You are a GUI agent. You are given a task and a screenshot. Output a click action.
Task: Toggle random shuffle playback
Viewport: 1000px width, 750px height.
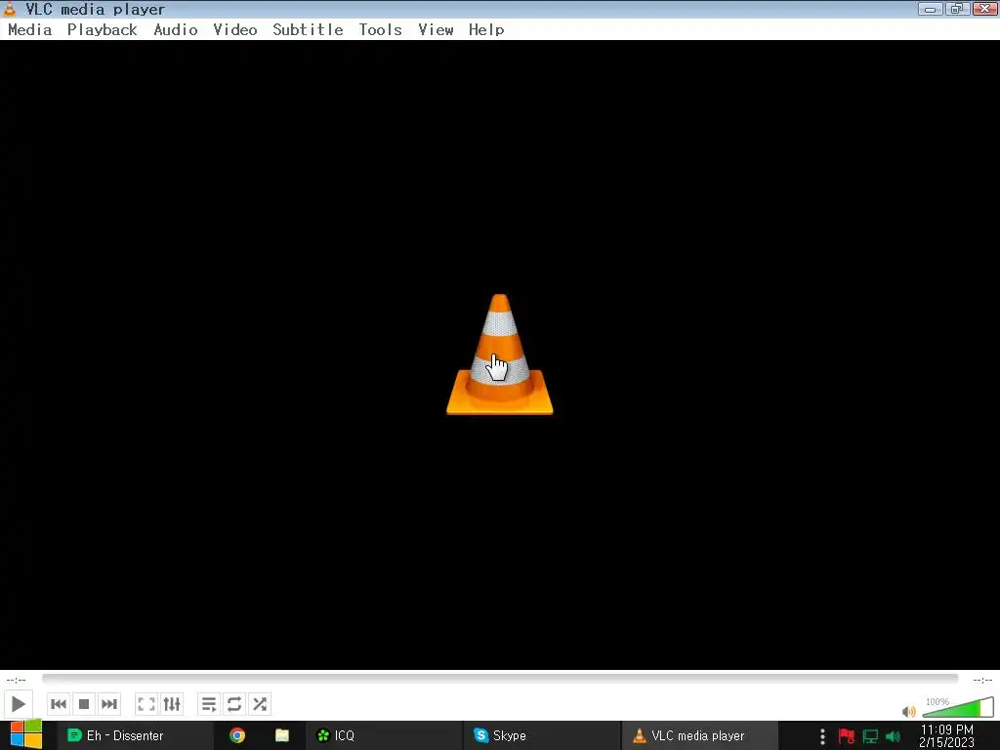(x=260, y=704)
